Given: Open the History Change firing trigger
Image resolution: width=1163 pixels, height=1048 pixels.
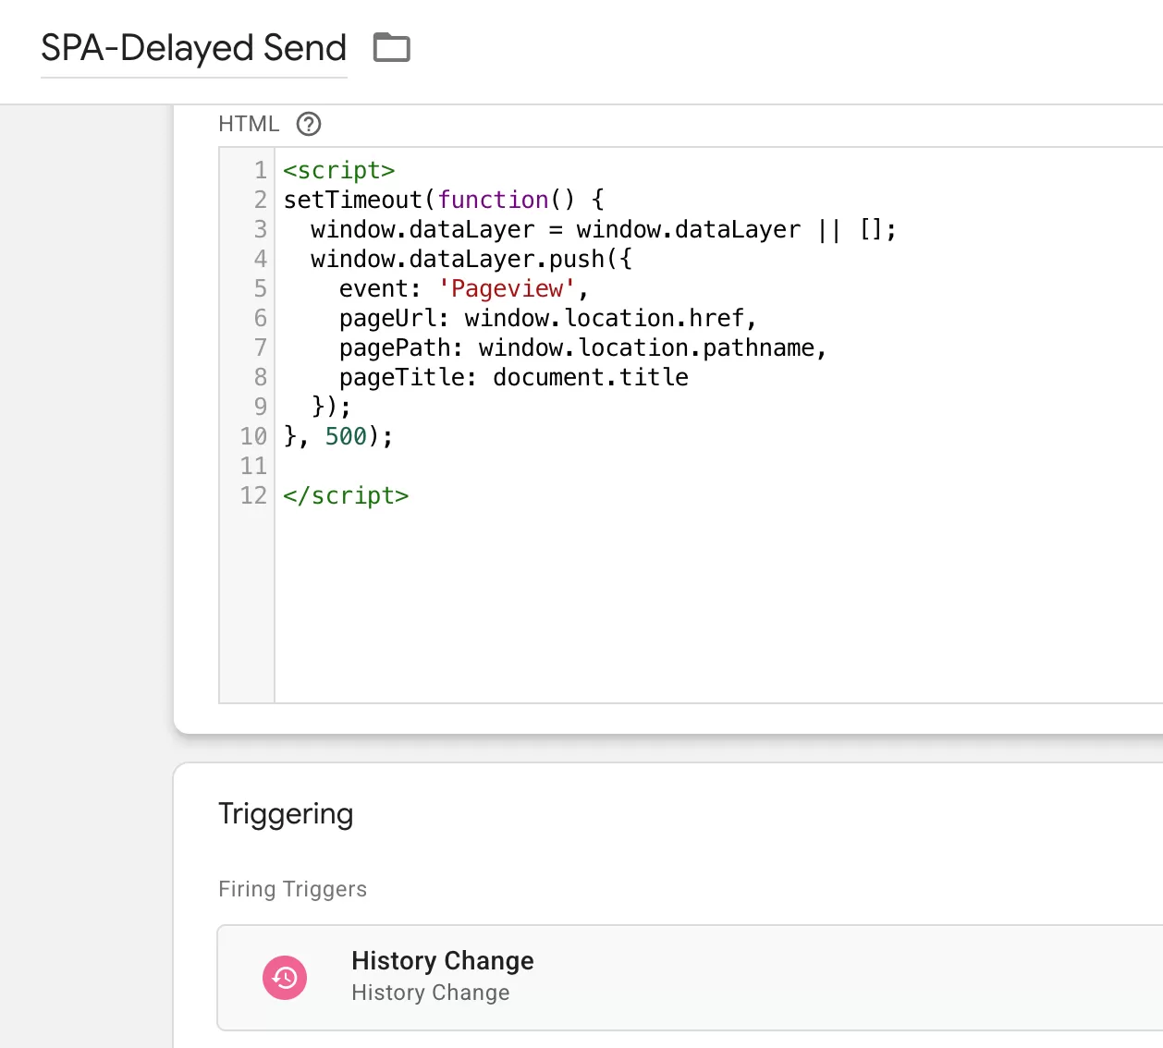Looking at the screenshot, I should (x=690, y=978).
